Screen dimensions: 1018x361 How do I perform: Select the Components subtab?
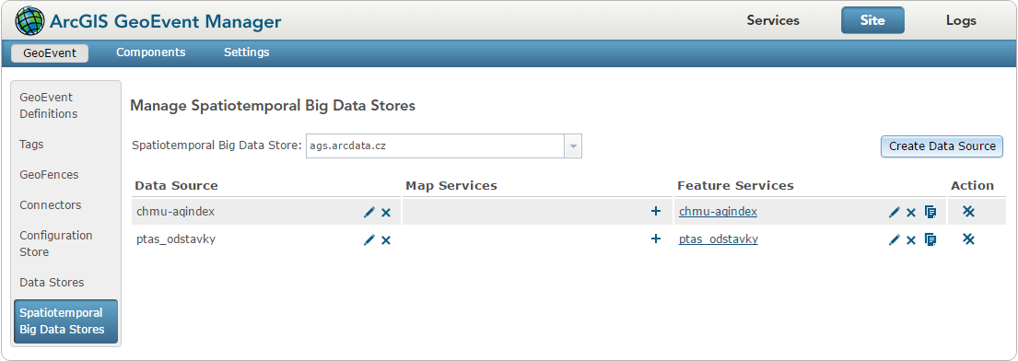point(150,52)
